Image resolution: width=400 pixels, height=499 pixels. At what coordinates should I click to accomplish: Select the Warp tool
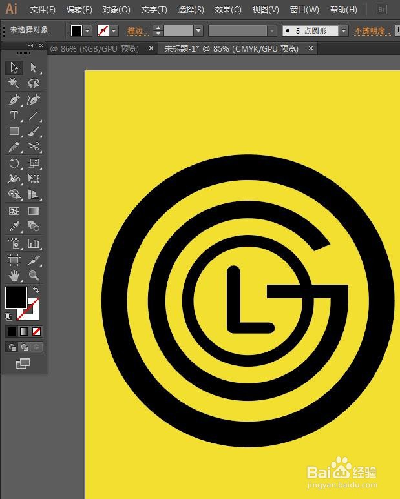pyautogui.click(x=14, y=179)
